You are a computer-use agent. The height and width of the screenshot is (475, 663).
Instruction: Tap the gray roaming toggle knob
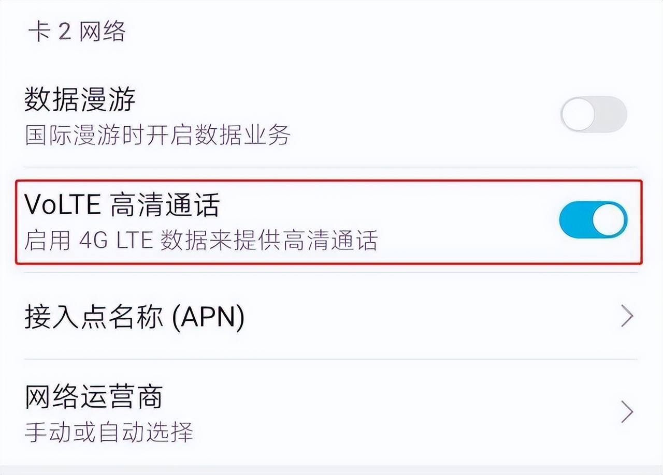pos(579,115)
